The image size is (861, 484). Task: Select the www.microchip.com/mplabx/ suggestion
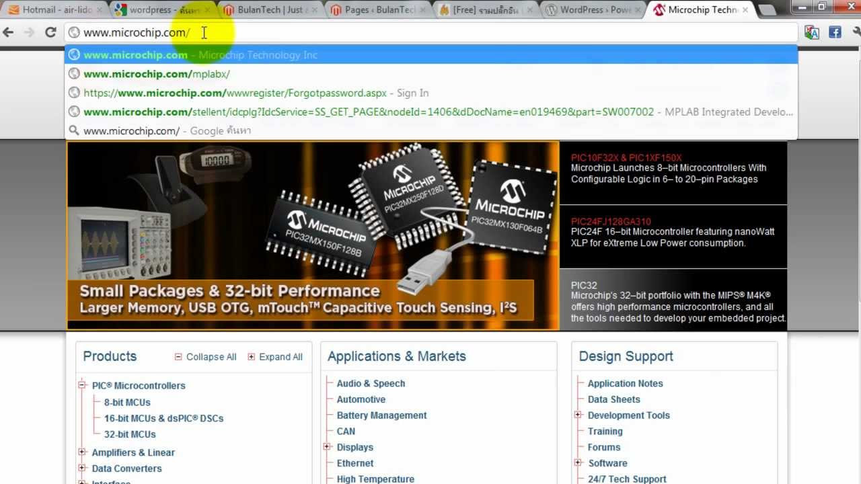tap(430, 74)
